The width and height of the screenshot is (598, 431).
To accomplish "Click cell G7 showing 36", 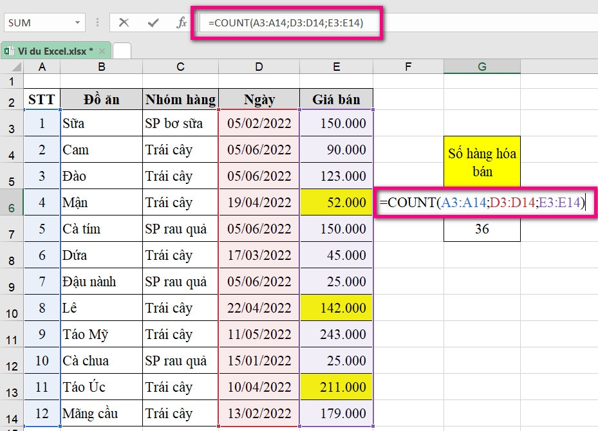I will pyautogui.click(x=481, y=229).
